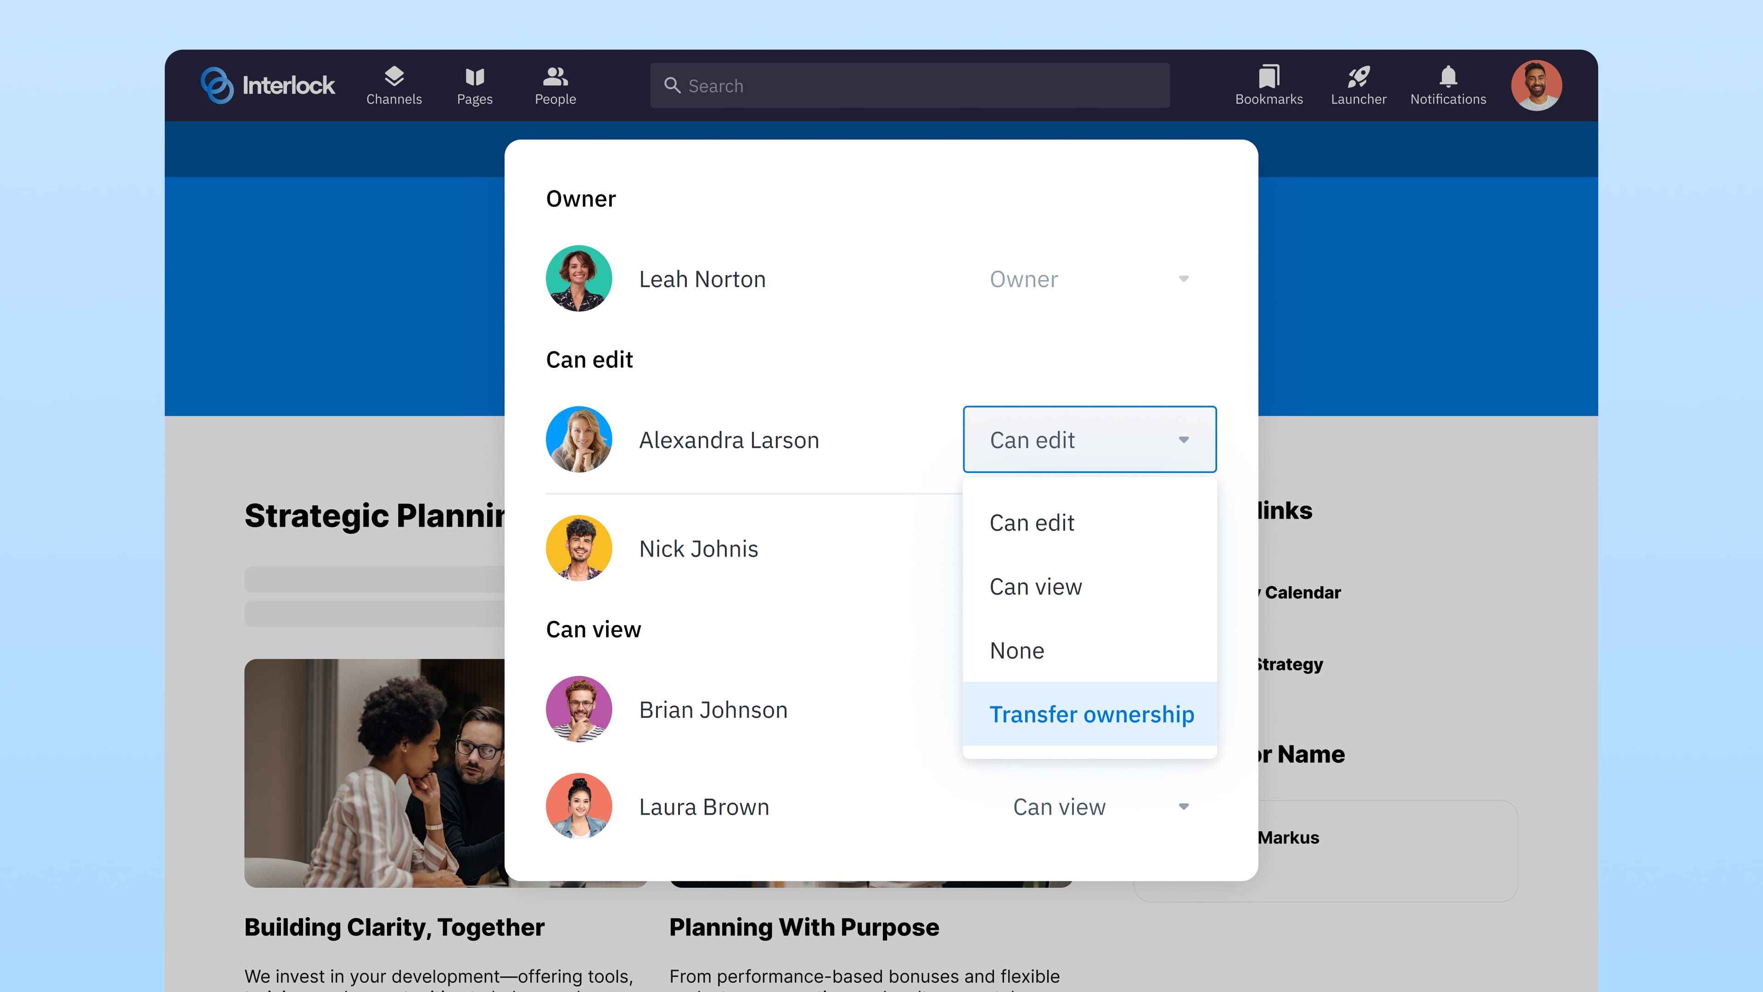
Task: Select Transfer ownership option
Action: [x=1091, y=714]
